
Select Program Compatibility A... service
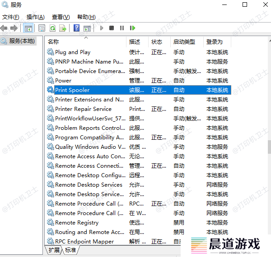89,138
